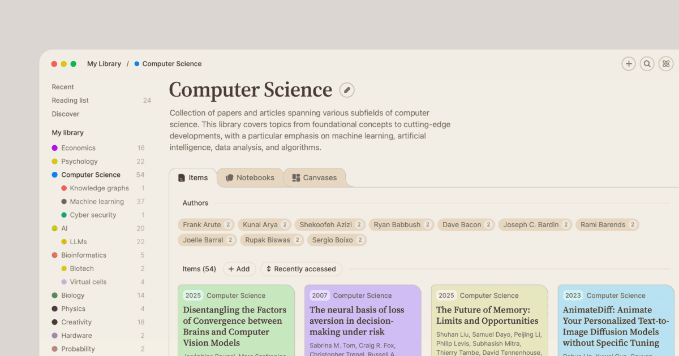Screen dimensions: 679x356
Task: Click the atom icon in top-right corner
Action: [666, 64]
